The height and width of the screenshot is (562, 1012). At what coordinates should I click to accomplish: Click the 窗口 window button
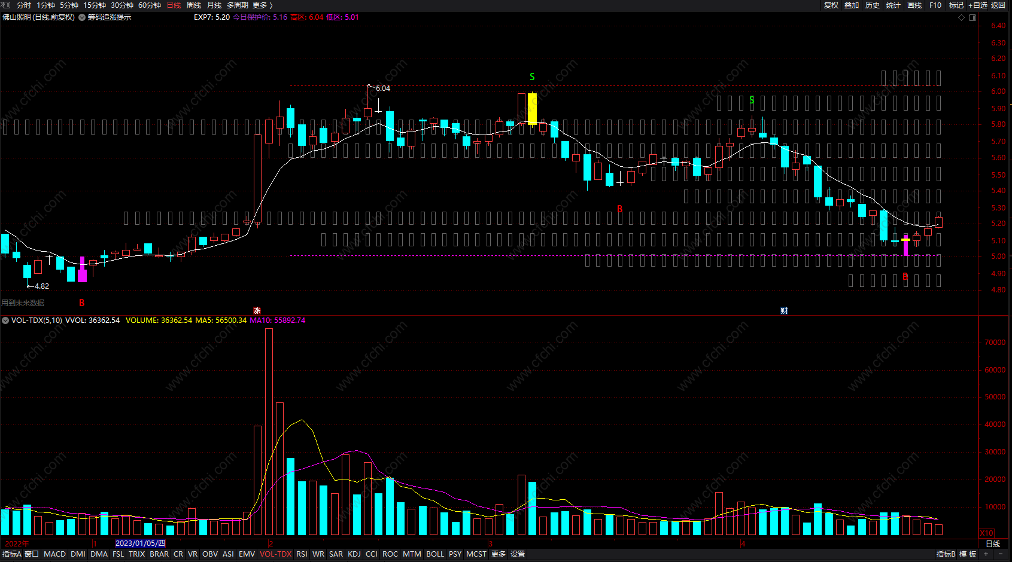(x=32, y=554)
